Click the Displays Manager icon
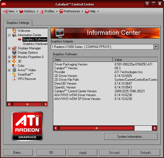This screenshot has width=164, height=158. [x=14, y=48]
